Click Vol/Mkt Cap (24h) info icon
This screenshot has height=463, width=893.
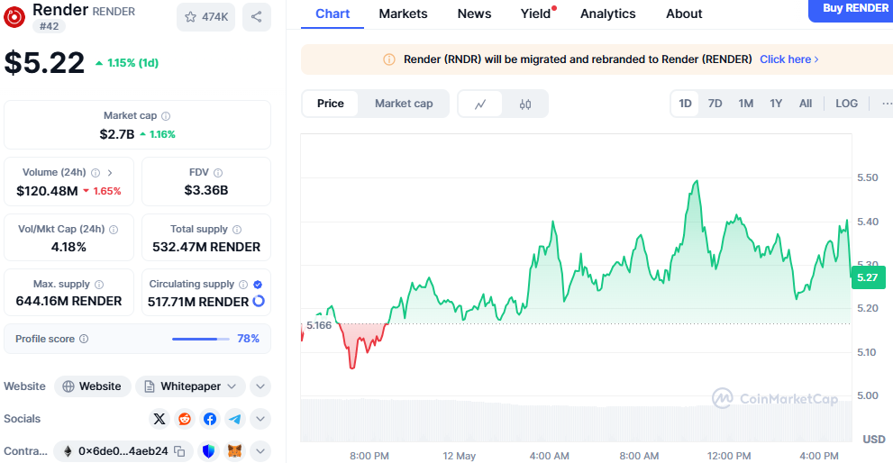(x=114, y=230)
